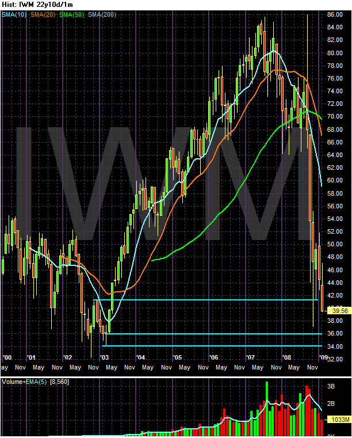Select the SMA(20) legend label

tap(43, 14)
